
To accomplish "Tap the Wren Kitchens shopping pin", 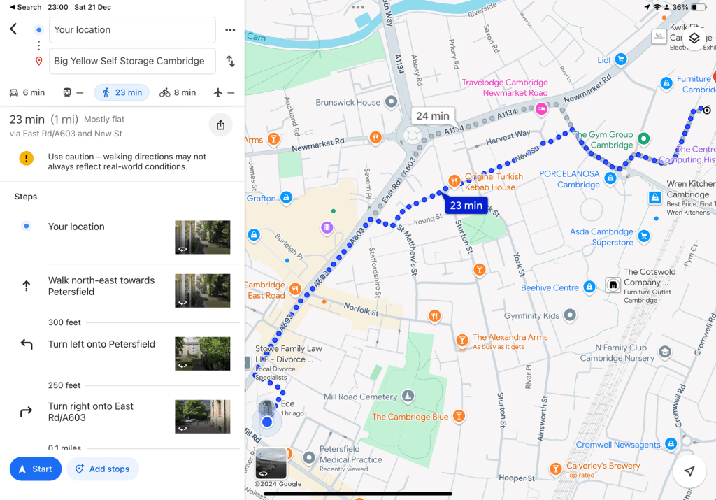I will pyautogui.click(x=655, y=198).
